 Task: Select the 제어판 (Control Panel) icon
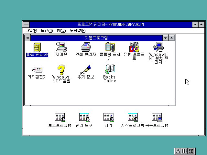[x=61, y=47]
